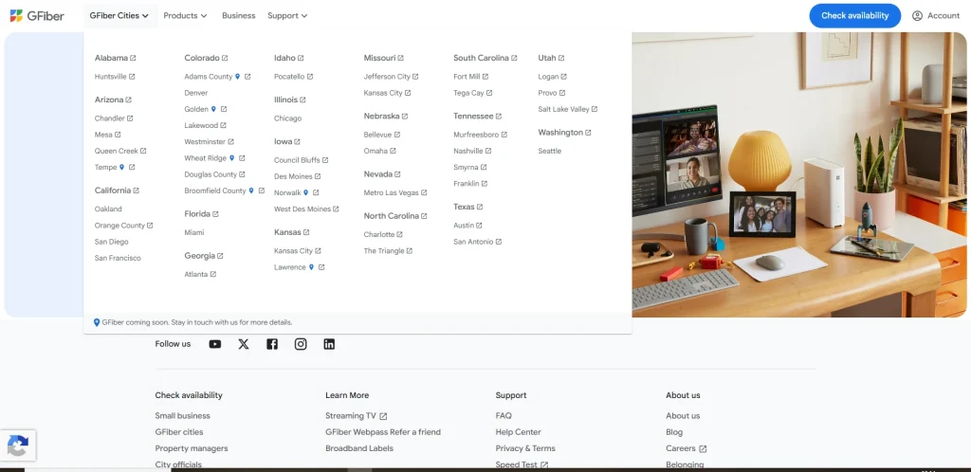The image size is (971, 472).
Task: Open GFiber Webpass Refer a friend link
Action: [383, 432]
